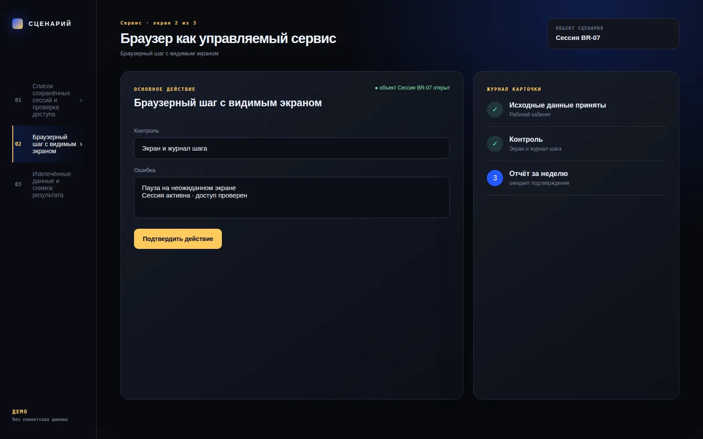Image resolution: width=703 pixels, height=439 pixels.
Task: Click ожидает подтверждения status text
Action: tap(539, 183)
